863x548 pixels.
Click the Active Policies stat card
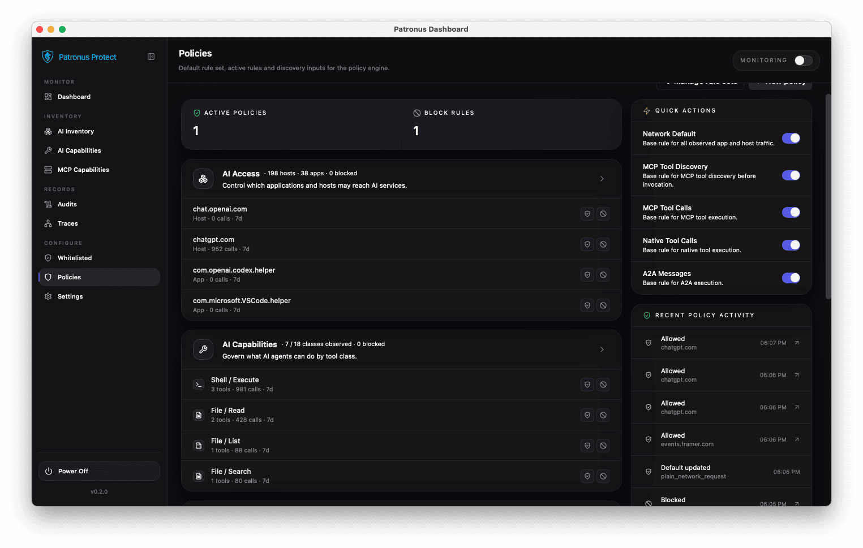[x=291, y=124]
